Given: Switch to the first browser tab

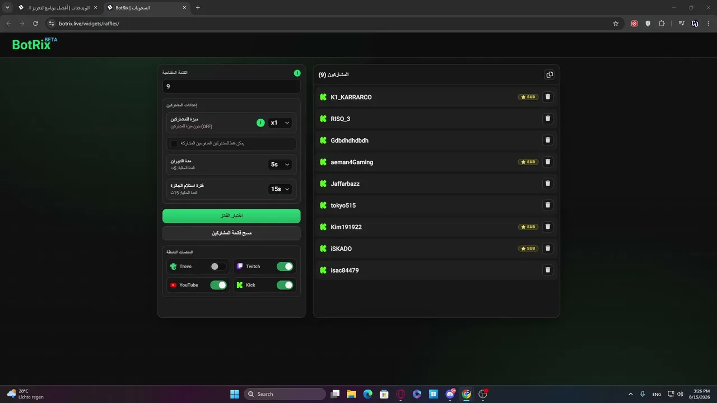Looking at the screenshot, I should click(x=58, y=8).
